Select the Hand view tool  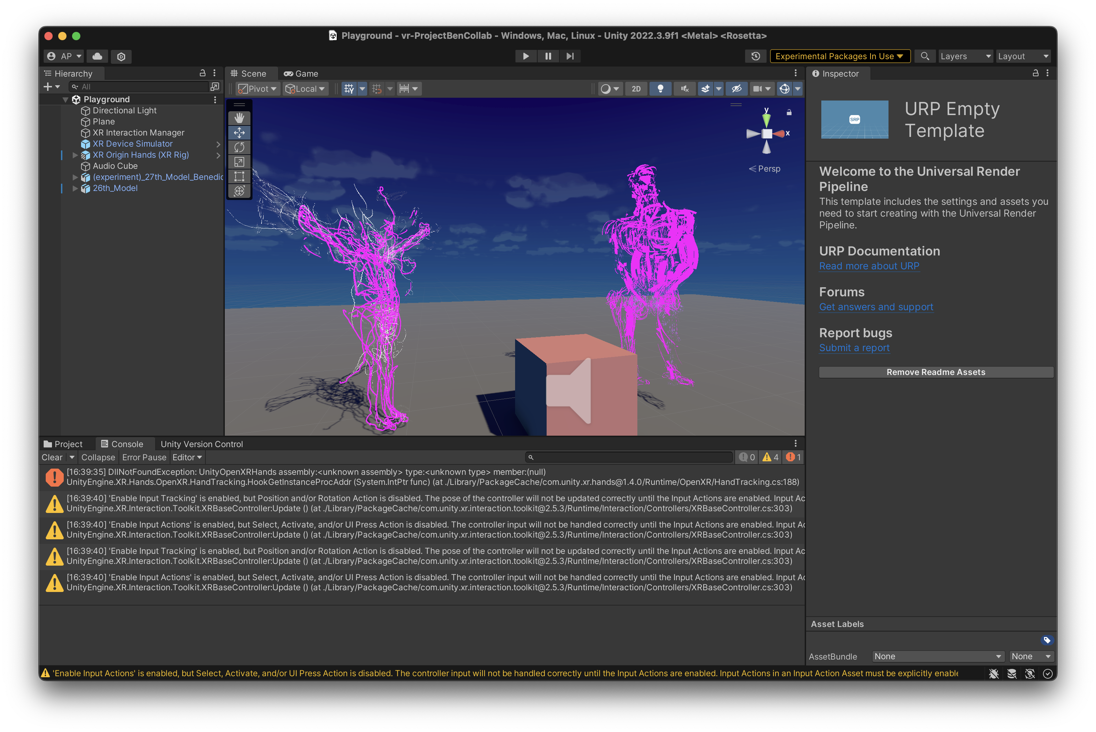pyautogui.click(x=239, y=118)
